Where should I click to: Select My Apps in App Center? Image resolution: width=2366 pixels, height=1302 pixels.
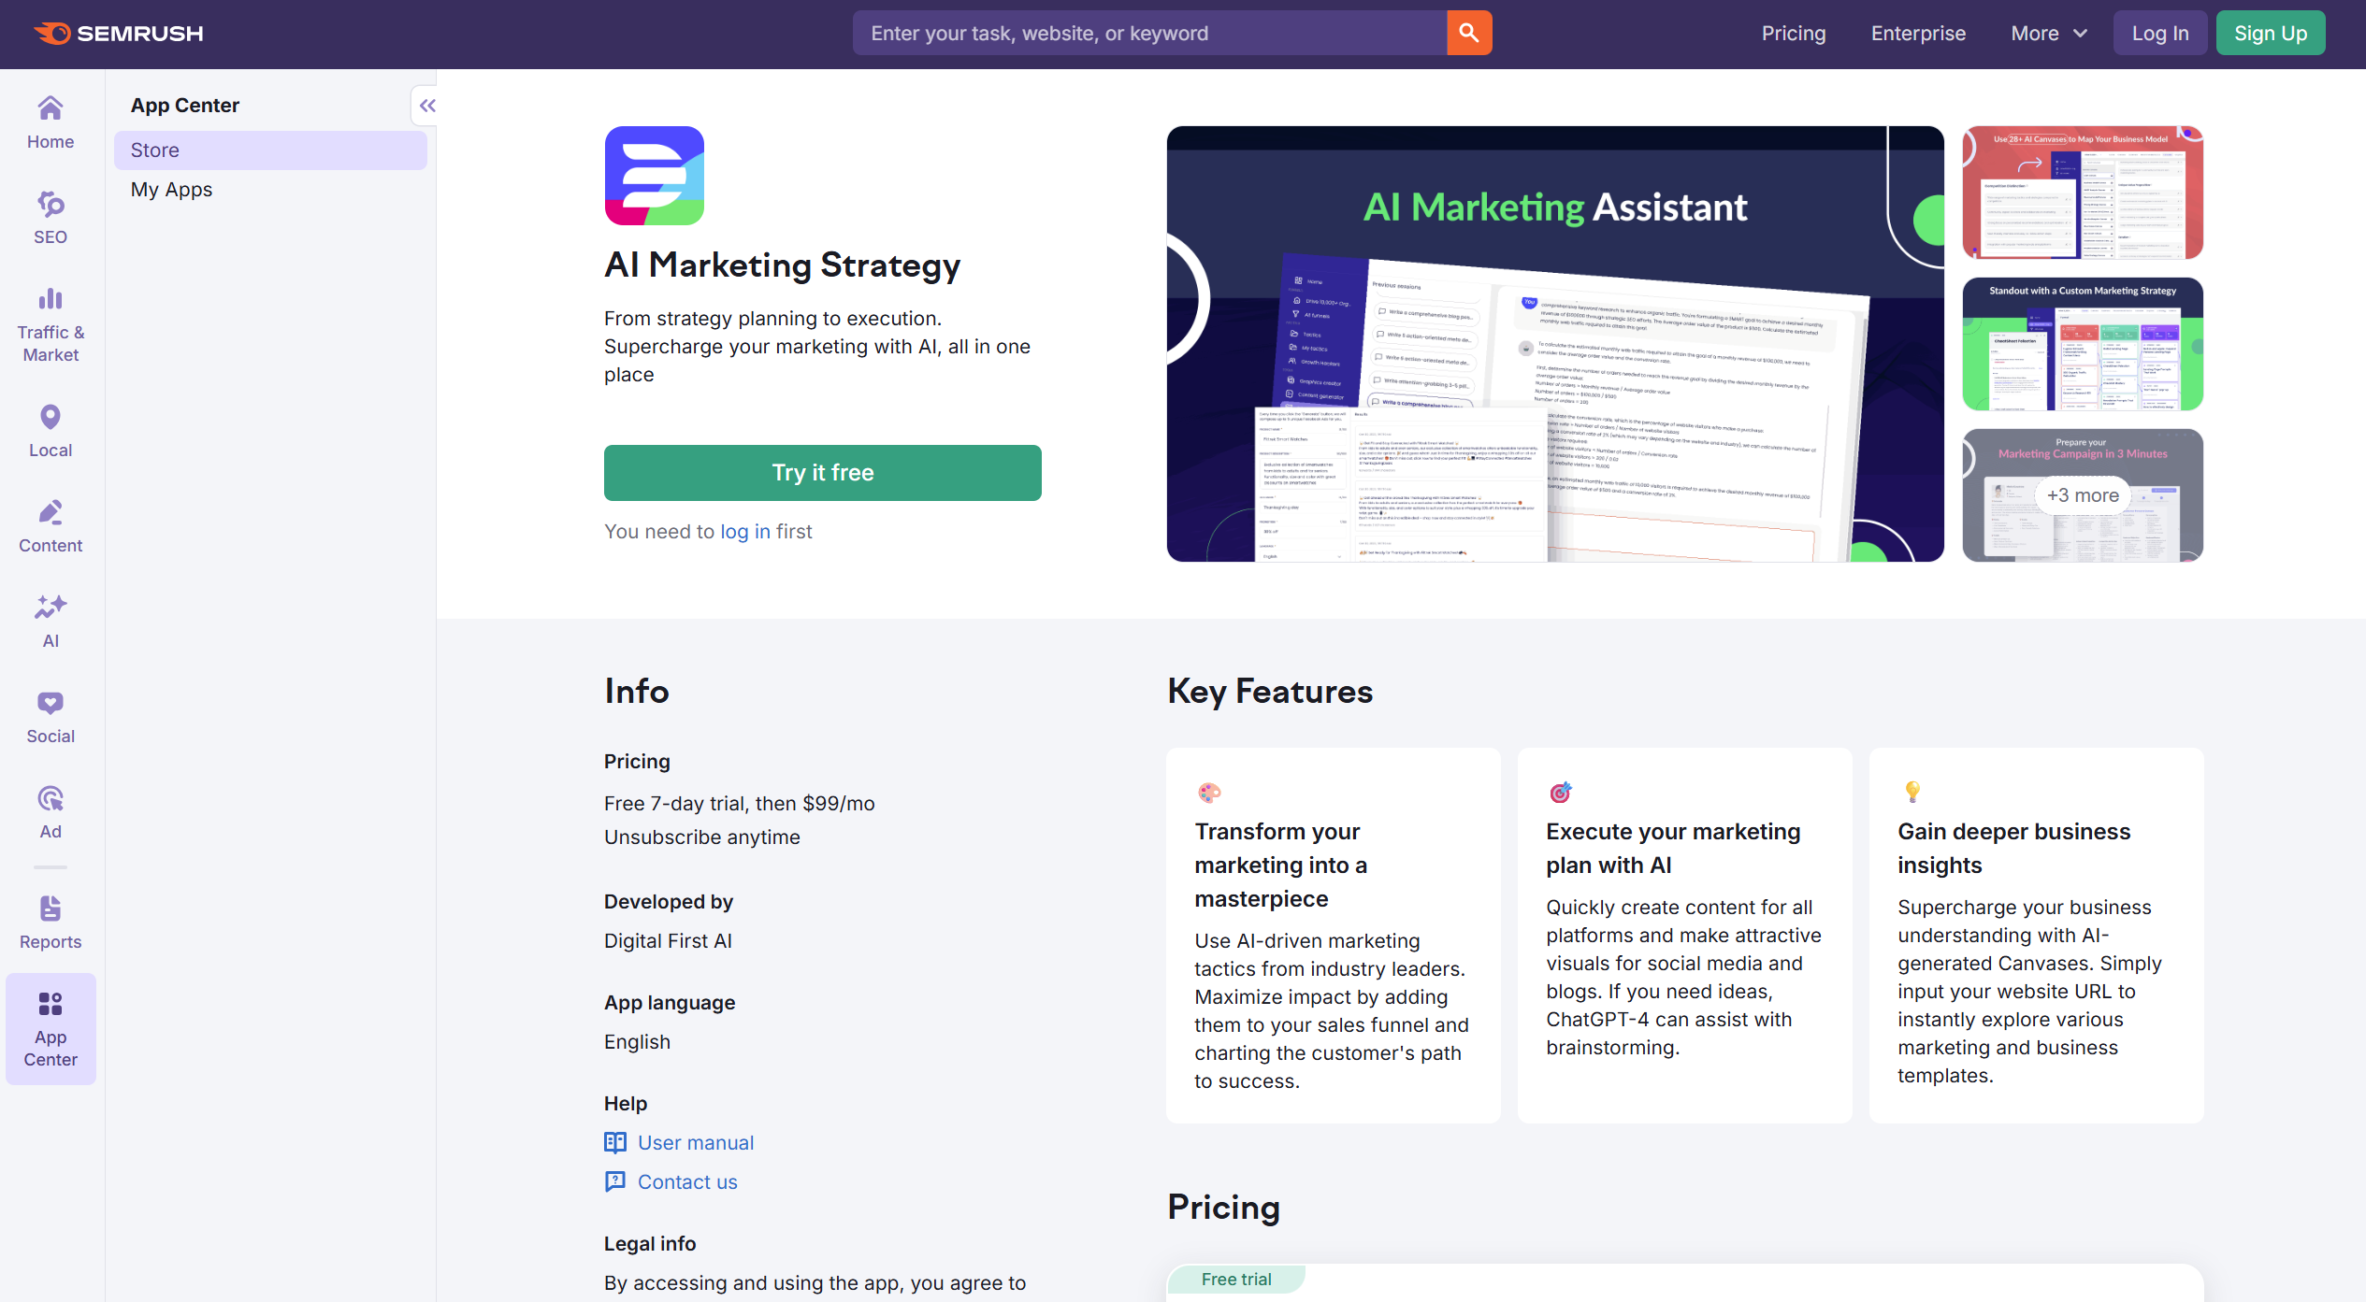[172, 190]
